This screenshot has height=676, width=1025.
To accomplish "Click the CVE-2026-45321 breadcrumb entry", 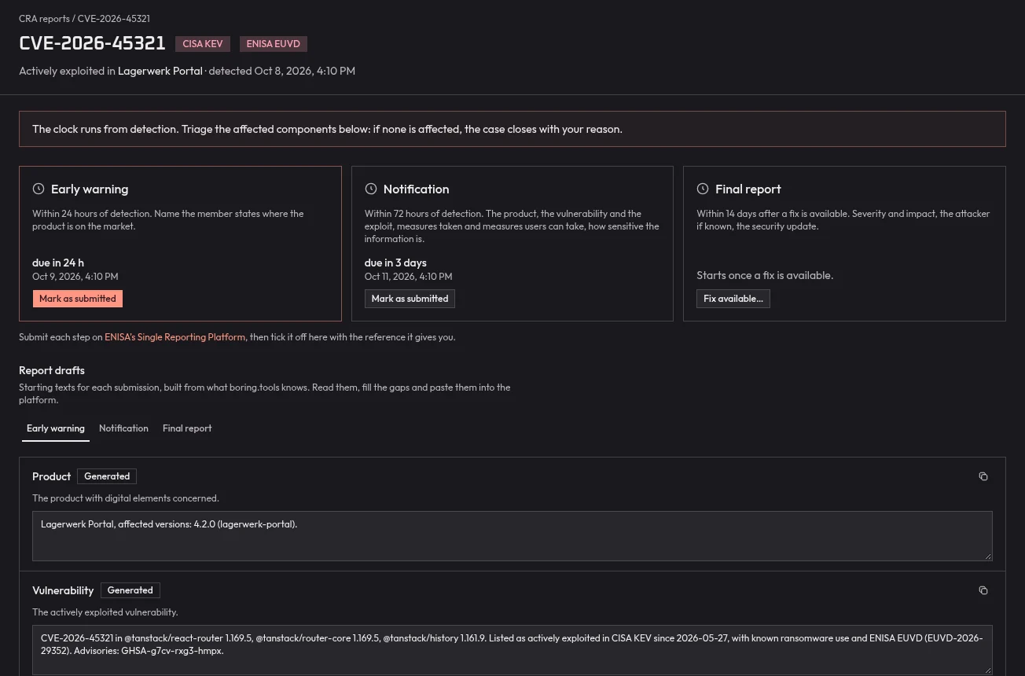I will point(114,18).
